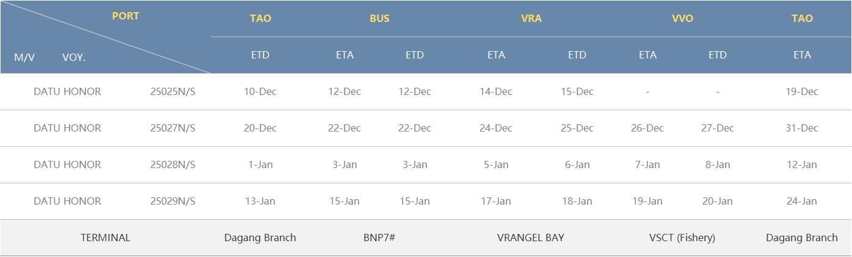Select the M/V column label
This screenshot has width=852, height=257.
pyautogui.click(x=24, y=57)
